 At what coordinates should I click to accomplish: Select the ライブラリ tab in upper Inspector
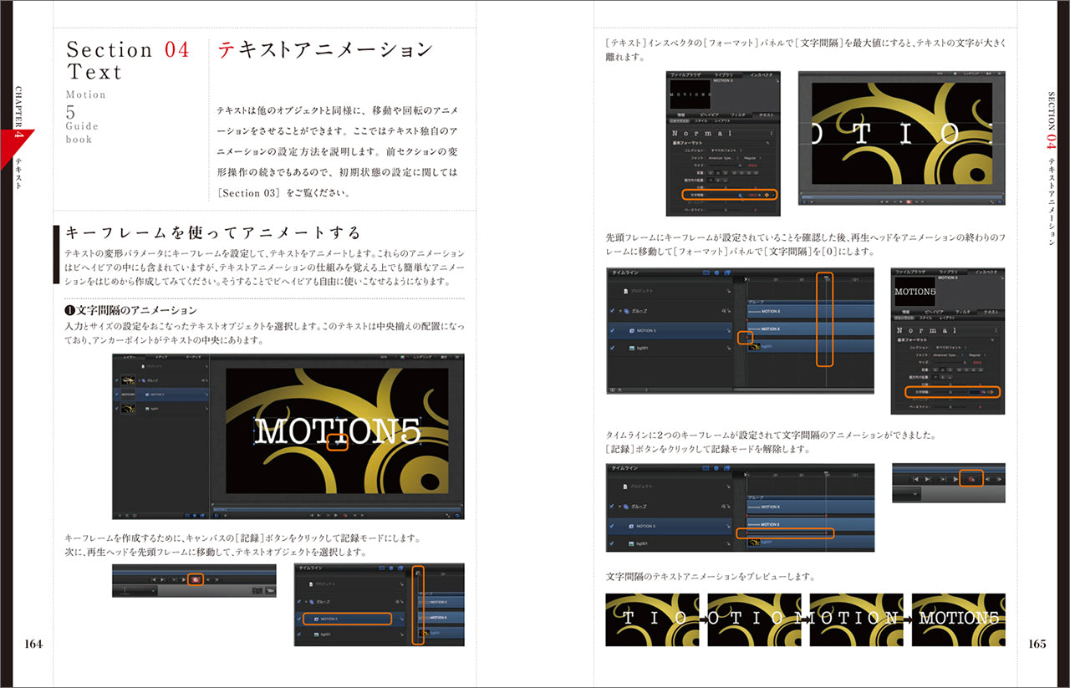(x=723, y=75)
